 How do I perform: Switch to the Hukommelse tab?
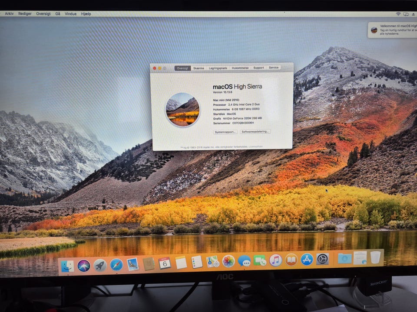coord(240,68)
